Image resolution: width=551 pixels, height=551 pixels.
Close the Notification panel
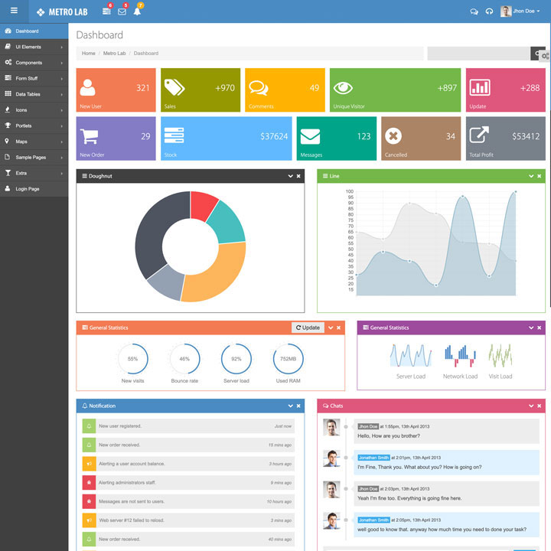(x=298, y=406)
